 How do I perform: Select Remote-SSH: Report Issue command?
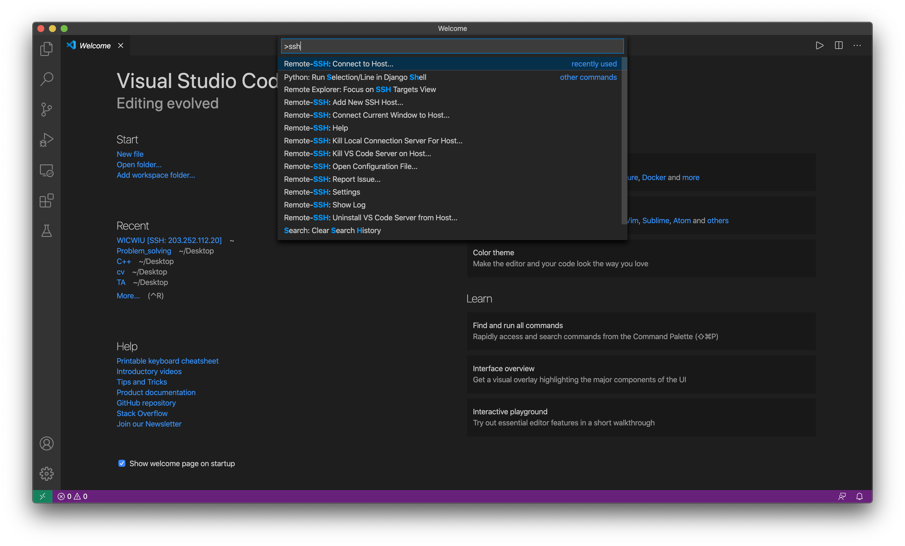450,179
